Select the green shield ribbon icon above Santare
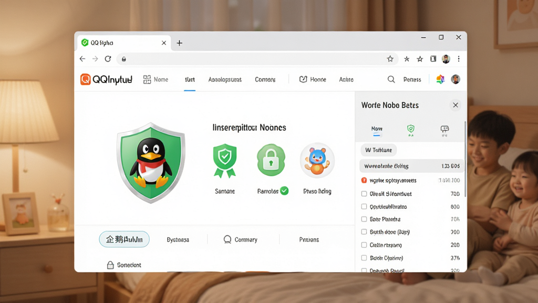Image resolution: width=538 pixels, height=303 pixels. click(x=225, y=161)
